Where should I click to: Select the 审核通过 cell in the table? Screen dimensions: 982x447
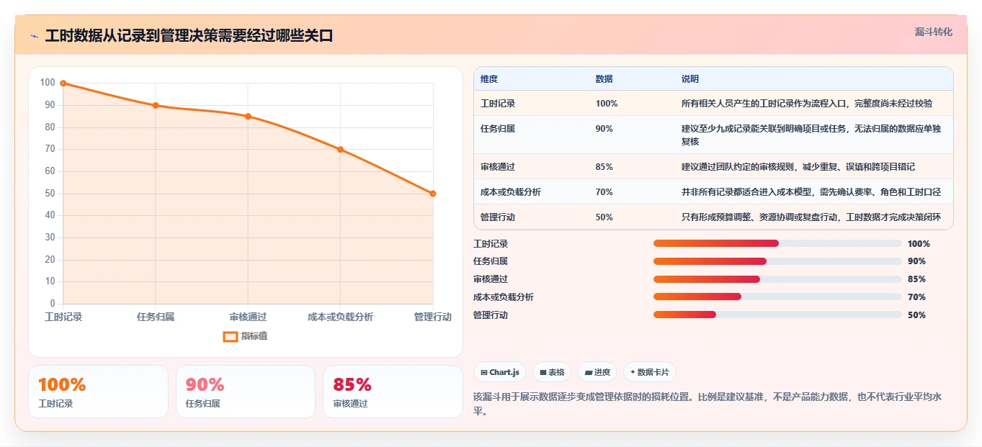[x=498, y=167]
